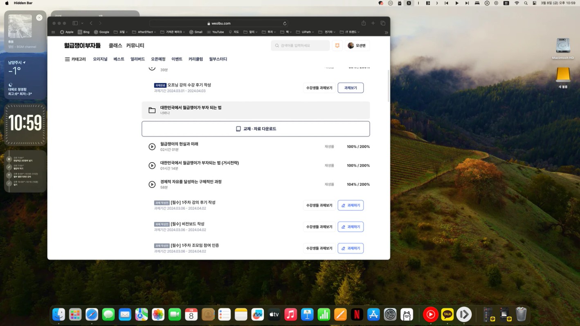Go to 베스트 menu
The image size is (580, 326).
(x=119, y=59)
